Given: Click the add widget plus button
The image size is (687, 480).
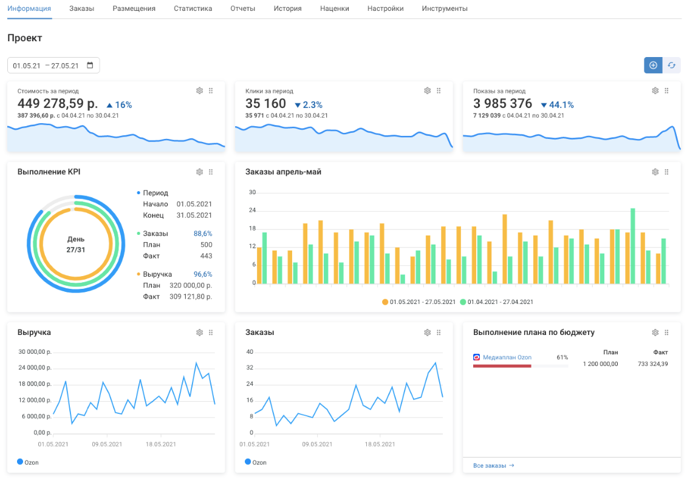Looking at the screenshot, I should point(653,66).
